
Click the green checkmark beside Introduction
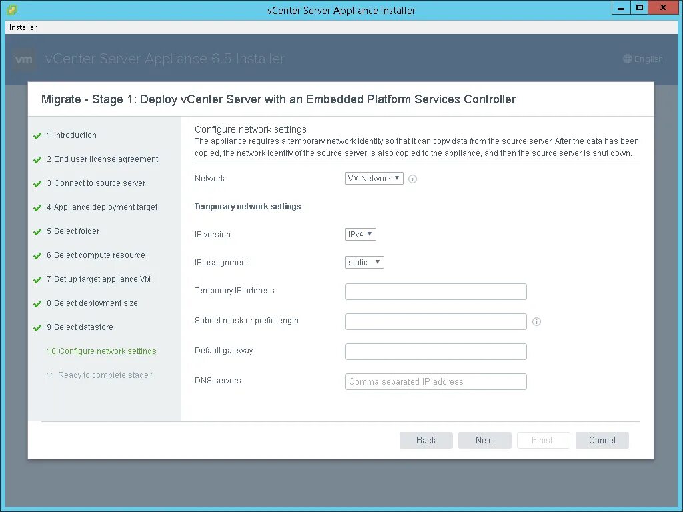[x=37, y=136]
